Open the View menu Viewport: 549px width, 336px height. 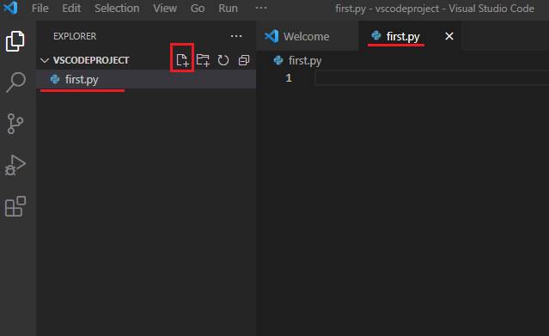pyautogui.click(x=165, y=8)
